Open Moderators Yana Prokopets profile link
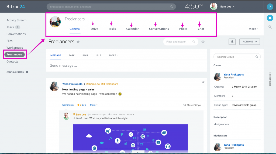 (x=234, y=145)
